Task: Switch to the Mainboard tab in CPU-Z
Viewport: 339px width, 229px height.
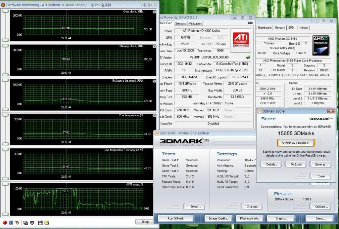Action: pyautogui.click(x=265, y=28)
